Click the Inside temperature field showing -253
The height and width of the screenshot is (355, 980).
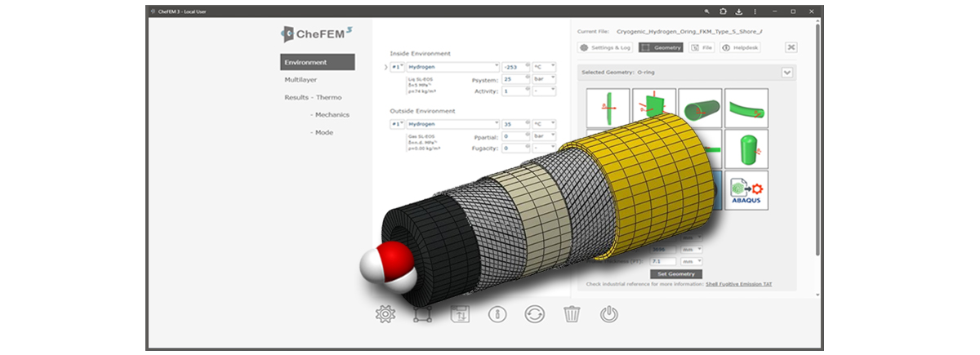[514, 67]
